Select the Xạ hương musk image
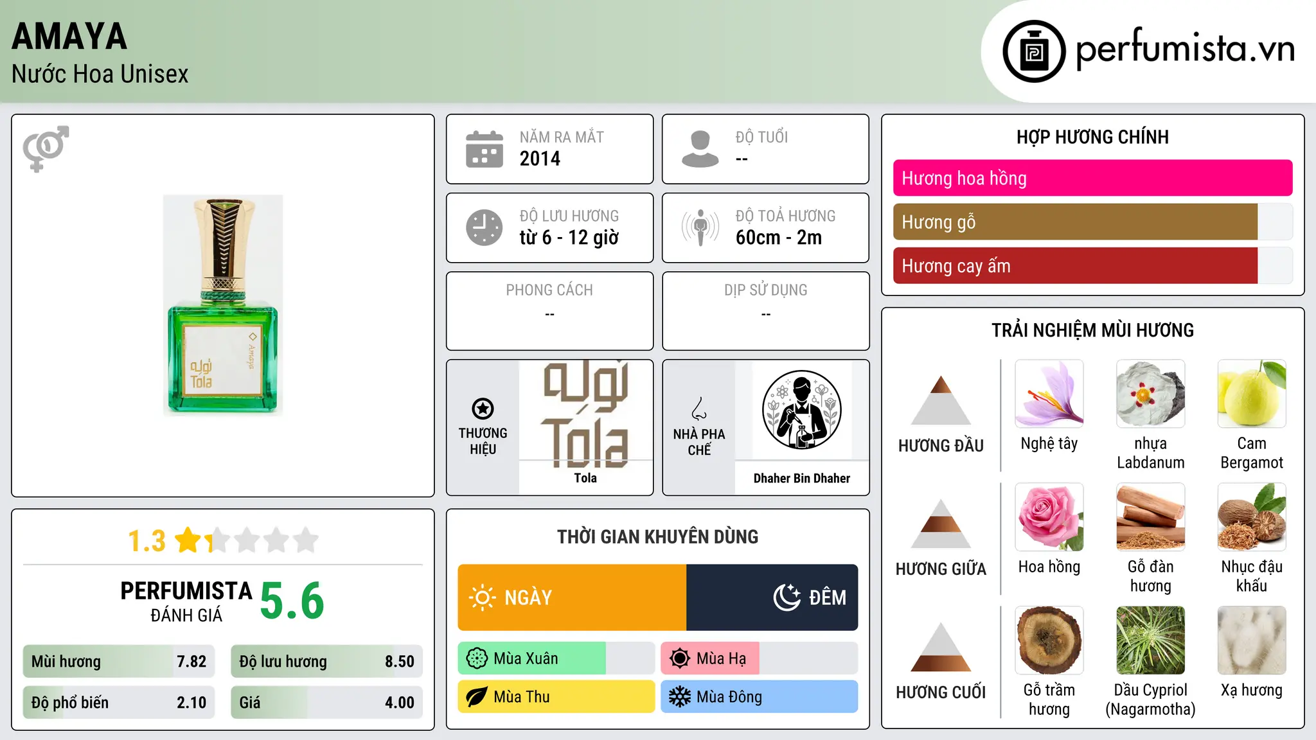This screenshot has width=1316, height=740. [1252, 640]
